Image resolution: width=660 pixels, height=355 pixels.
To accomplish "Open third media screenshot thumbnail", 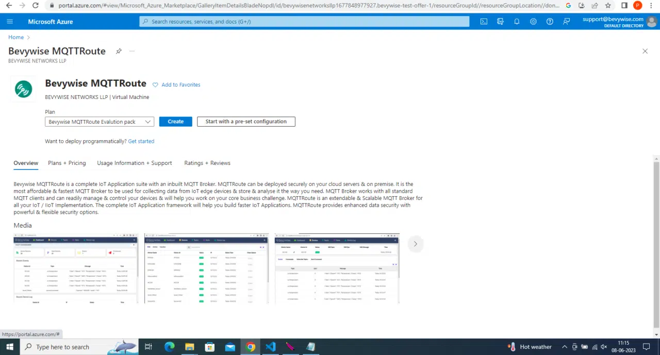I will 337,268.
